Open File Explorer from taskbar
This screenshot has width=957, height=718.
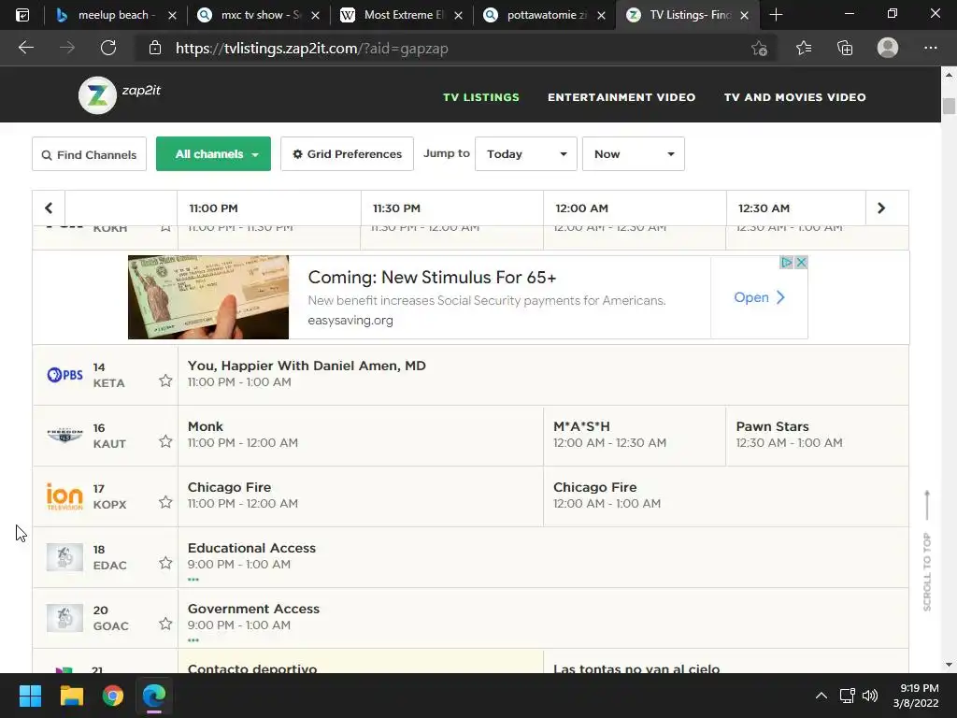point(71,696)
